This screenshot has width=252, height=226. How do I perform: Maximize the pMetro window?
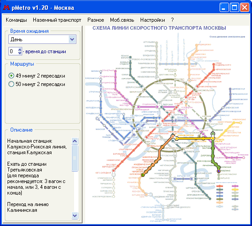tap(234, 8)
